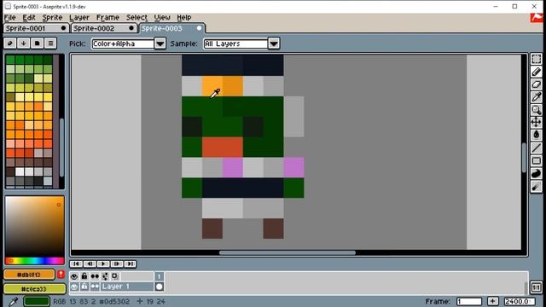
Task: Select the Paint Bucket tool
Action: (x=537, y=135)
